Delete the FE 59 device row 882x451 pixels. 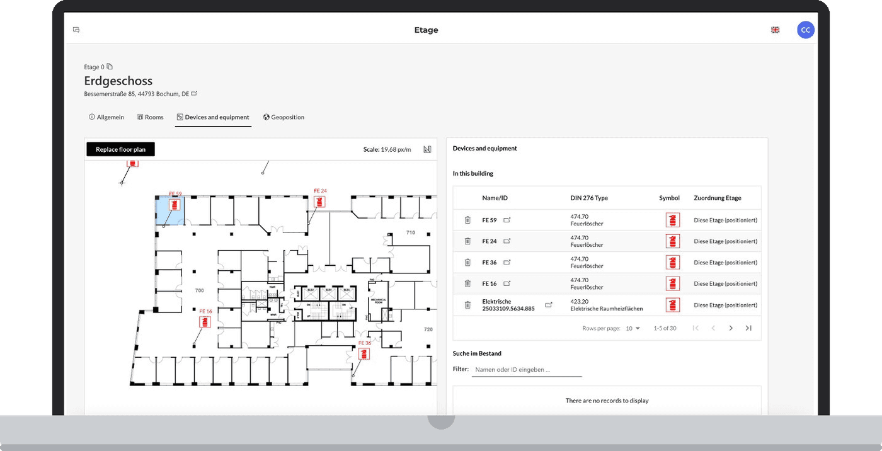(x=467, y=220)
